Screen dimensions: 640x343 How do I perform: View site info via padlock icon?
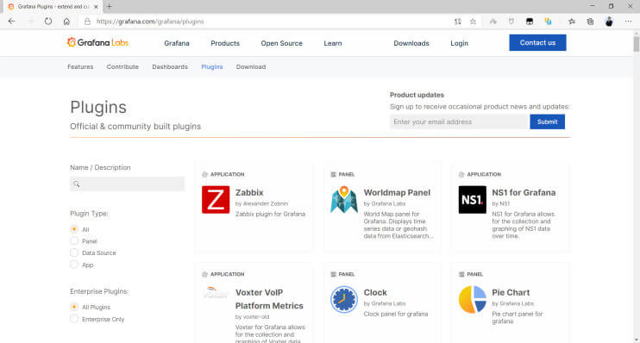coord(87,22)
